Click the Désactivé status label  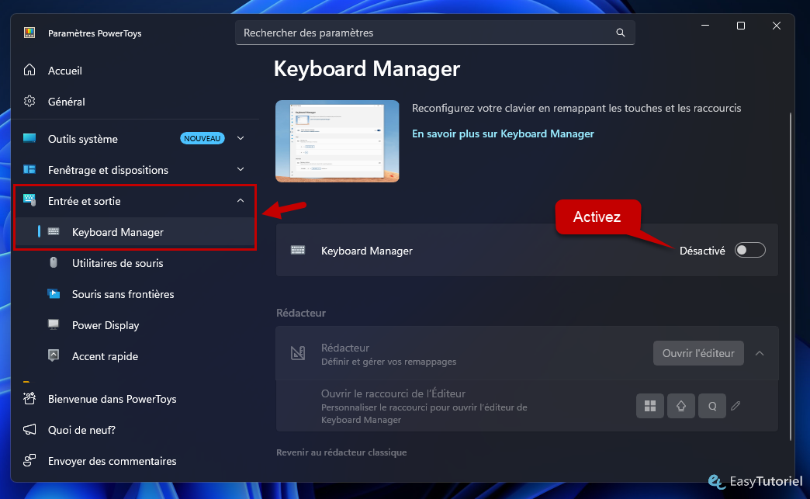tap(702, 251)
